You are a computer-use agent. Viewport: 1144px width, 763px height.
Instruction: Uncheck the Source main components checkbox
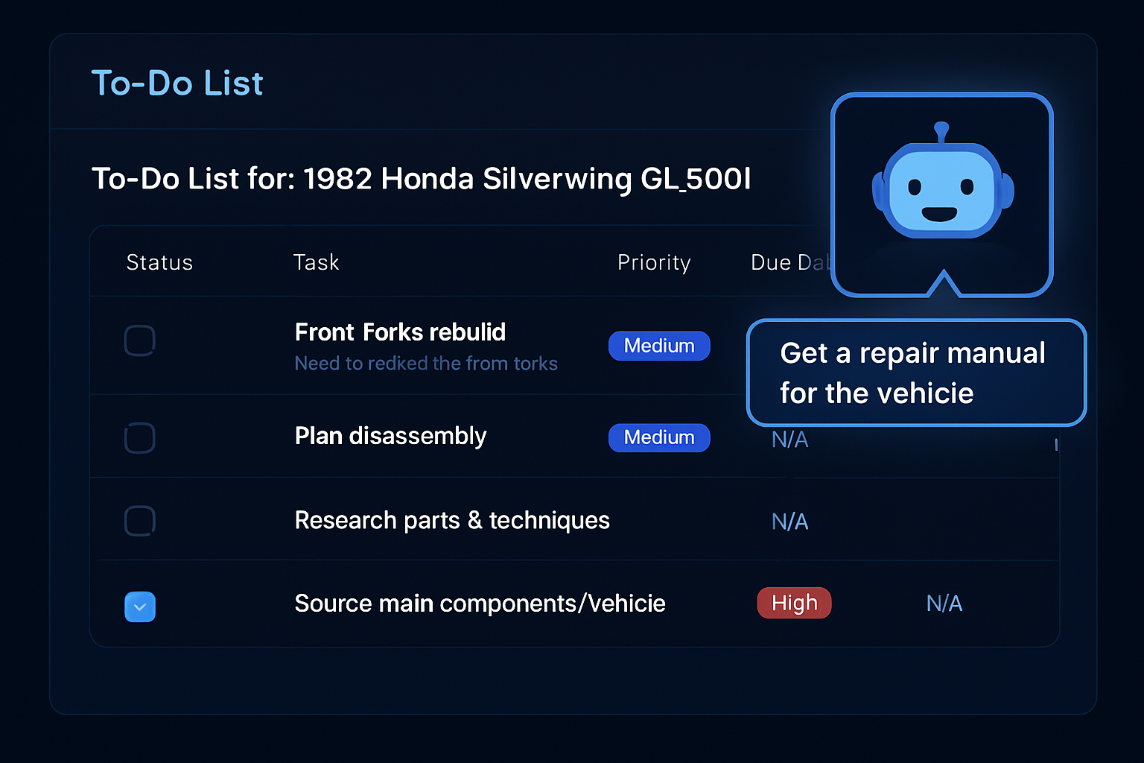(140, 607)
